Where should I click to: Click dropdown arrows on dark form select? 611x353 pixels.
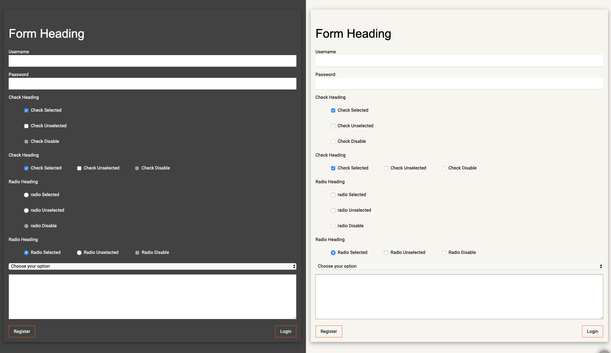point(294,266)
